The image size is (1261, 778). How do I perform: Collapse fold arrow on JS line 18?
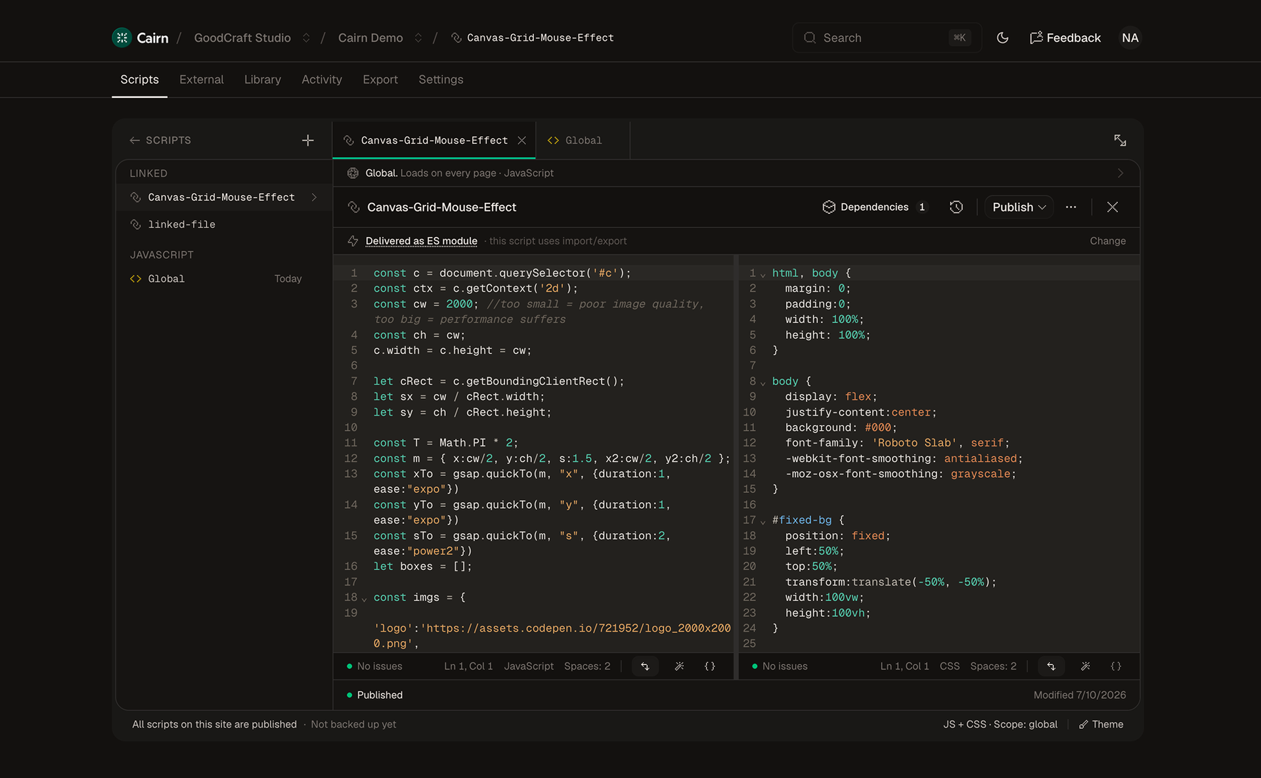coord(365,599)
